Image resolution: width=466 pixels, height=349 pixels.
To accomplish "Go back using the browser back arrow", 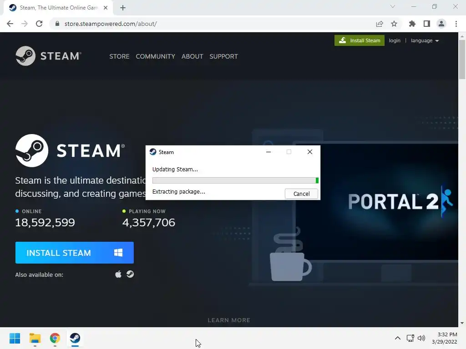I will click(x=10, y=24).
